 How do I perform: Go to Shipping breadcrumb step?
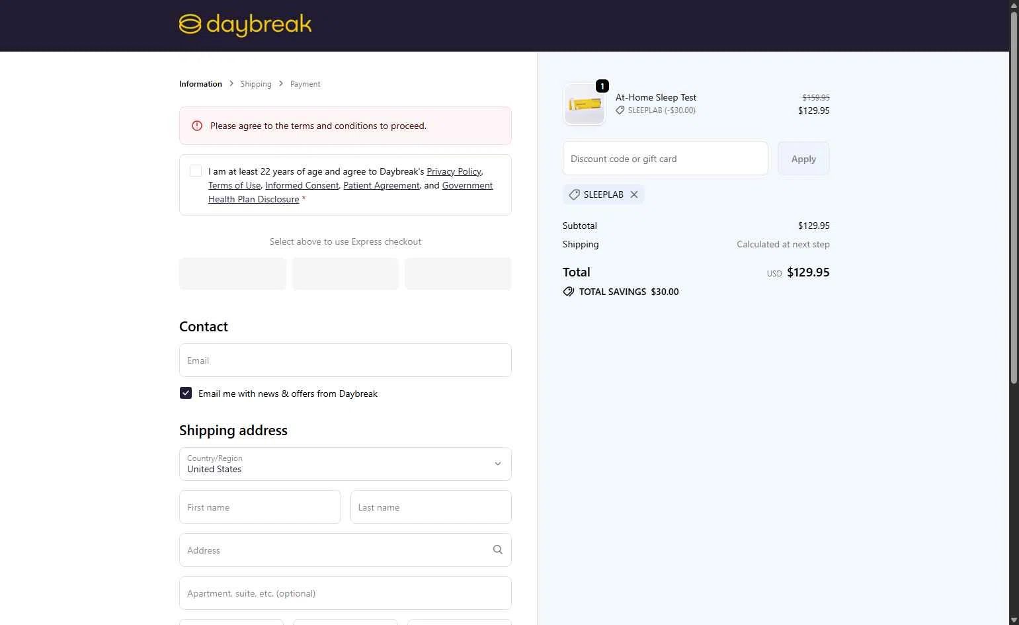click(x=256, y=84)
